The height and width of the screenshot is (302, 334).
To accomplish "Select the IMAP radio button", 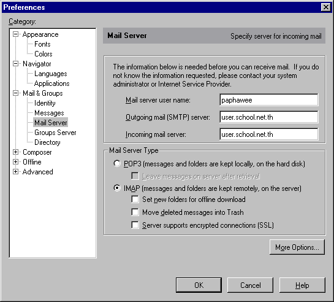I will point(117,188).
